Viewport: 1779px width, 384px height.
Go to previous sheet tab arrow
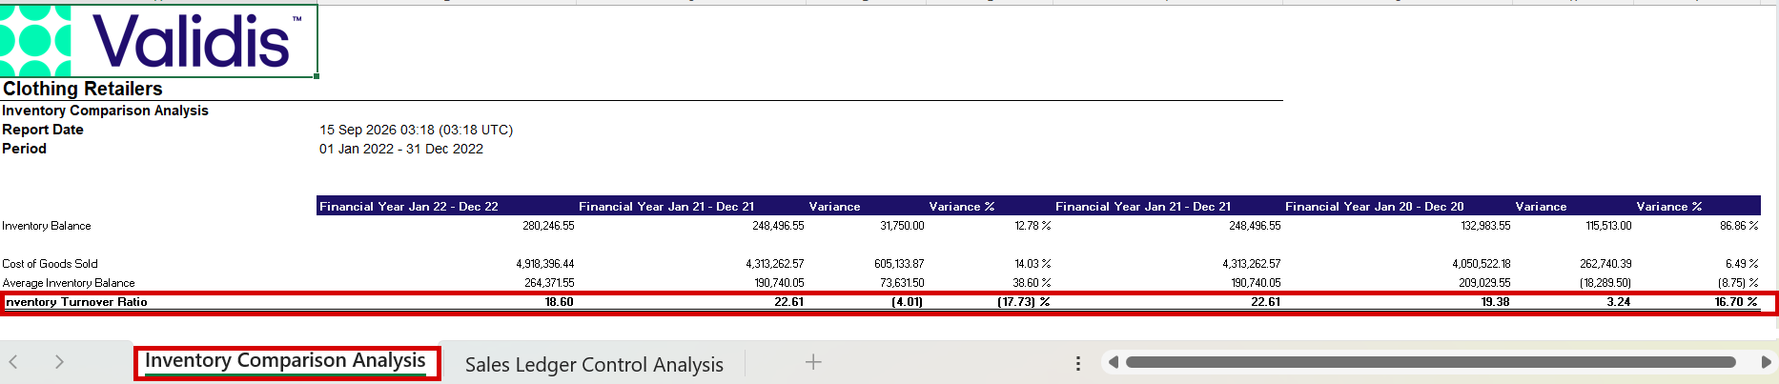(x=13, y=362)
